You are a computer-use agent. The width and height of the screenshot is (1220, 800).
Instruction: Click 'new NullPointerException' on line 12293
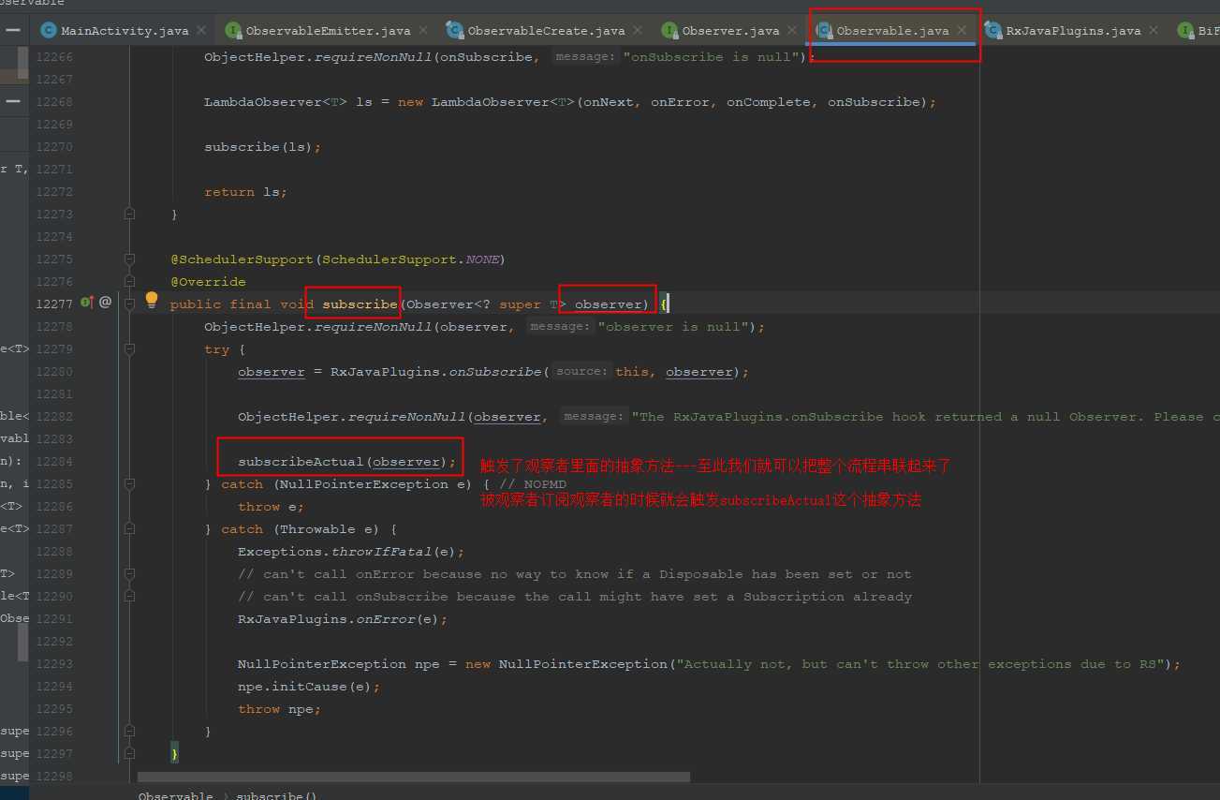coord(566,664)
